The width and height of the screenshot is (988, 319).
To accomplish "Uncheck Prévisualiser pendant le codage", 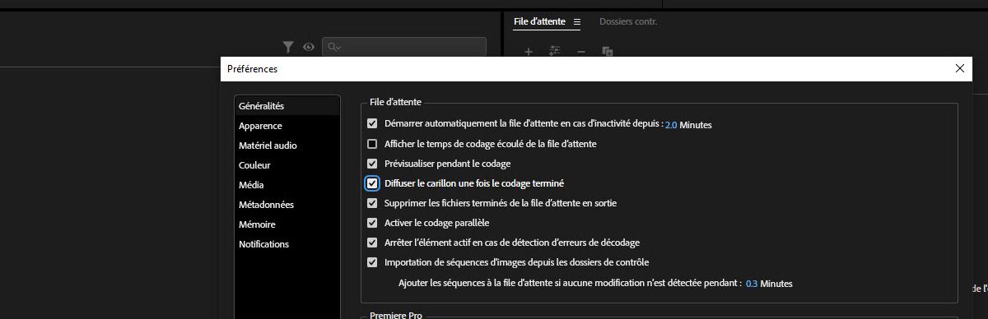I will pyautogui.click(x=372, y=164).
